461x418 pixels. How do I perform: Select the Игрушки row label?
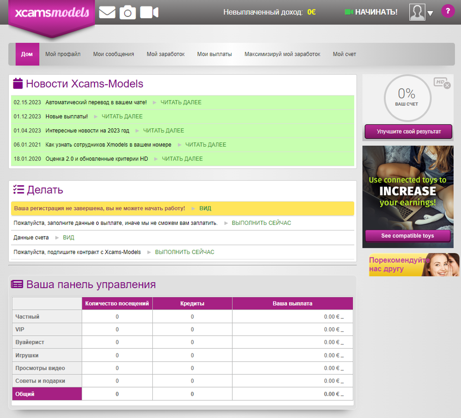[27, 355]
